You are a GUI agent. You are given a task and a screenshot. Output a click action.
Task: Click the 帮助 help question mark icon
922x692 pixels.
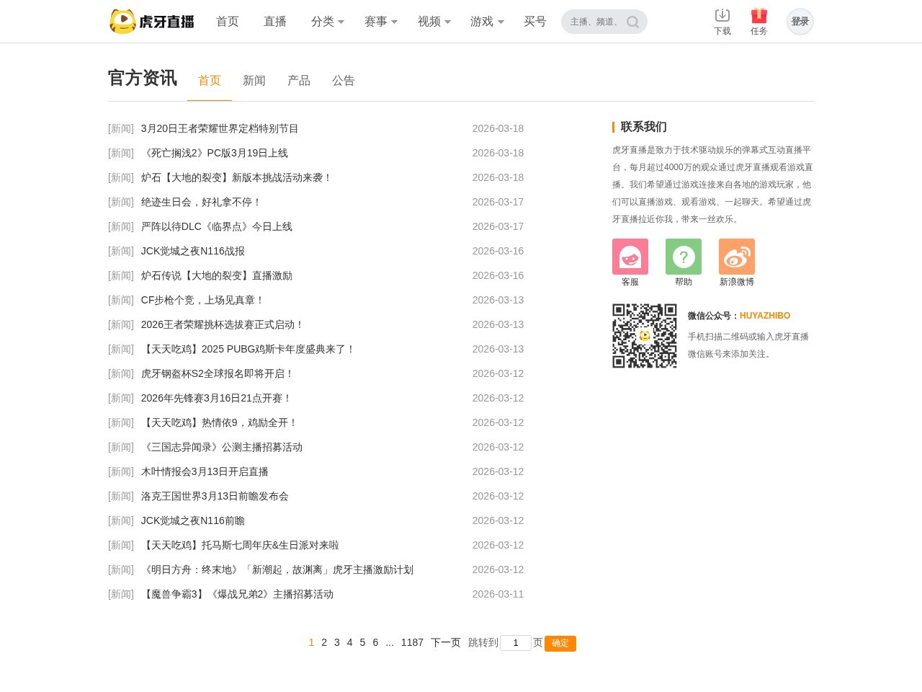point(683,257)
